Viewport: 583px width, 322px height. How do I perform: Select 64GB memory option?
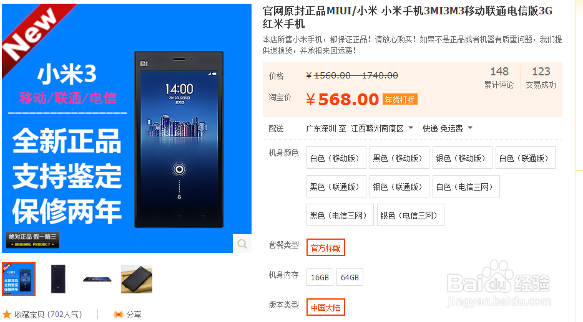point(350,277)
